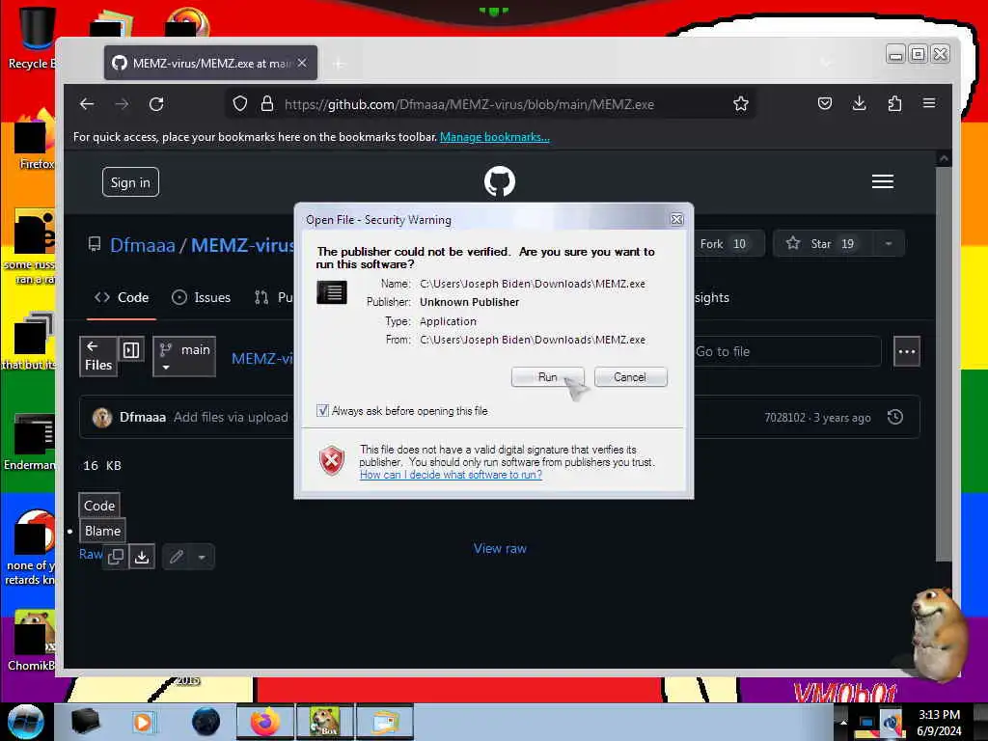
Task: Open Manage bookmarks link
Action: pyautogui.click(x=495, y=137)
